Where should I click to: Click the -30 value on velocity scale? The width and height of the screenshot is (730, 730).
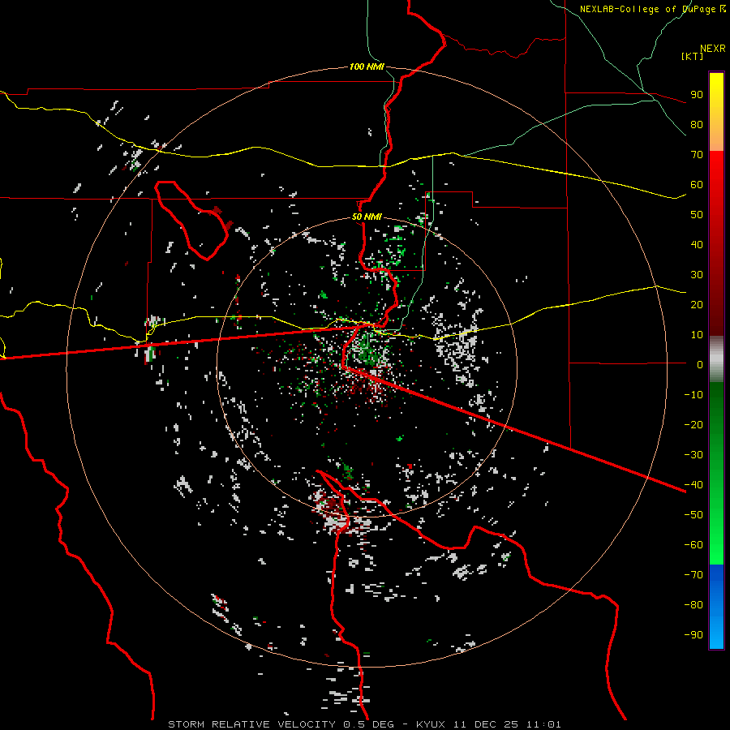[x=693, y=455]
